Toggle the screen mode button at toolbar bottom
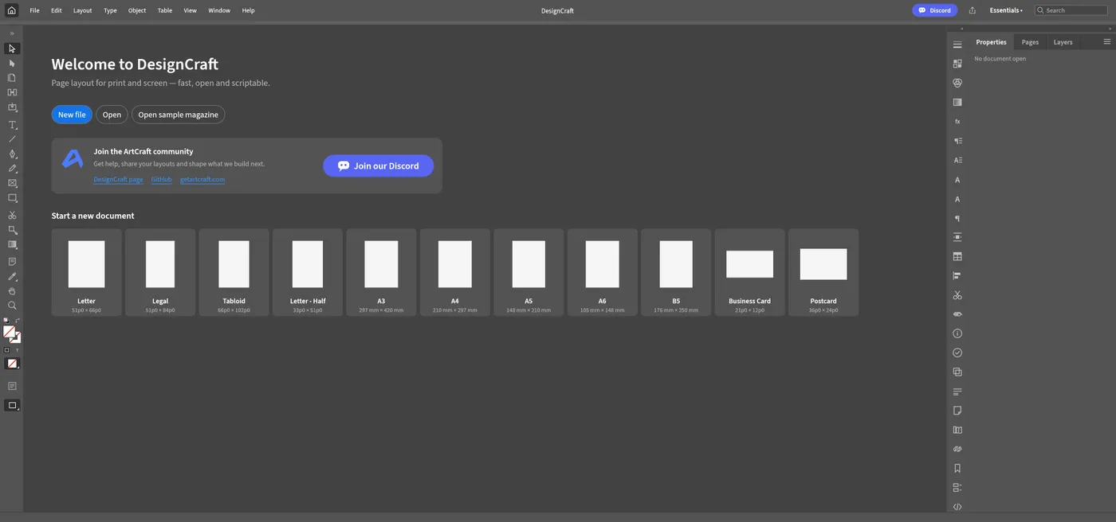1116x522 pixels. pyautogui.click(x=12, y=405)
